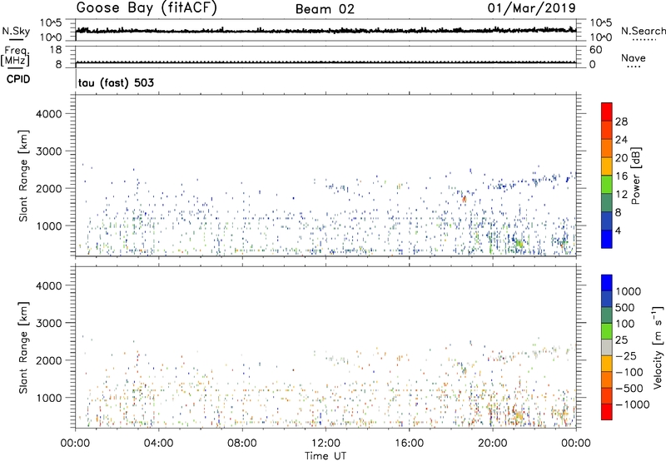Image resolution: width=666 pixels, height=461 pixels.
Task: Click the orange-red echo near 1700 km in the power panel
Action: (x=464, y=199)
